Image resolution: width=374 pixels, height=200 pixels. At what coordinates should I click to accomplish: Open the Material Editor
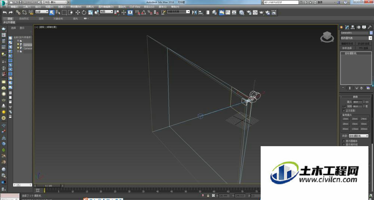(x=242, y=12)
